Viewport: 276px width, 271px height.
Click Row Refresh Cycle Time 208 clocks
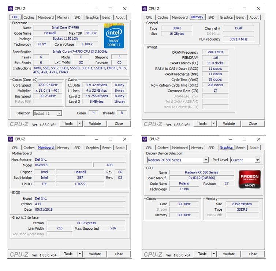215,85
